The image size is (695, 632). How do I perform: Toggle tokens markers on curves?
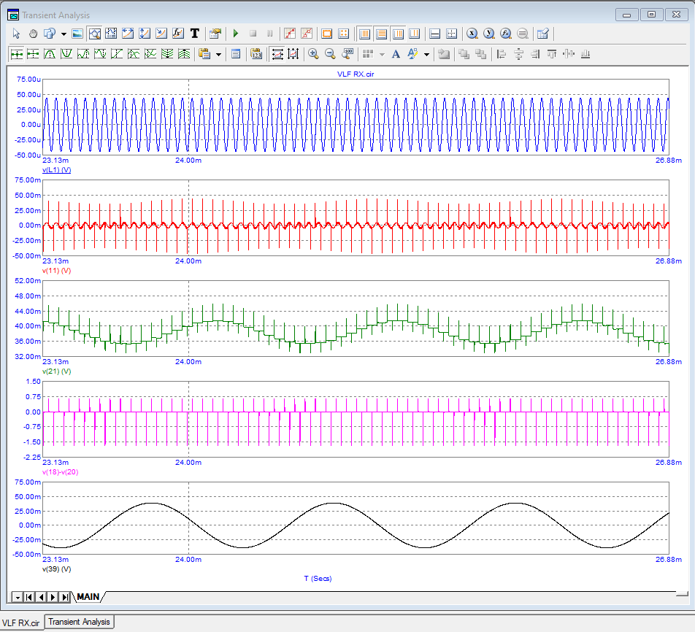(x=307, y=34)
